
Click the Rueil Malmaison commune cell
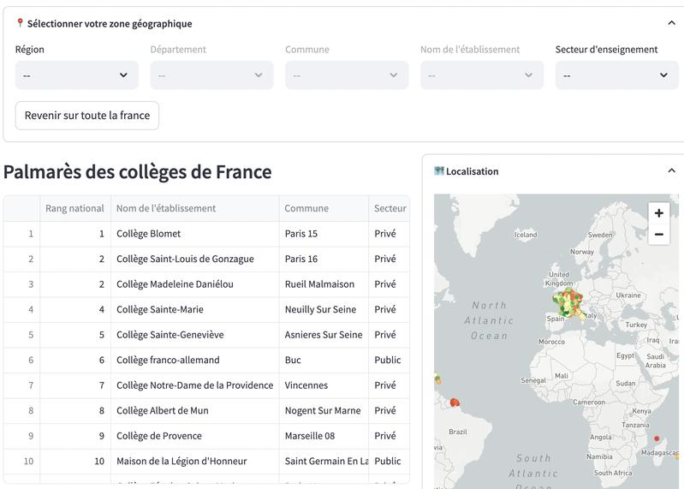tap(324, 284)
